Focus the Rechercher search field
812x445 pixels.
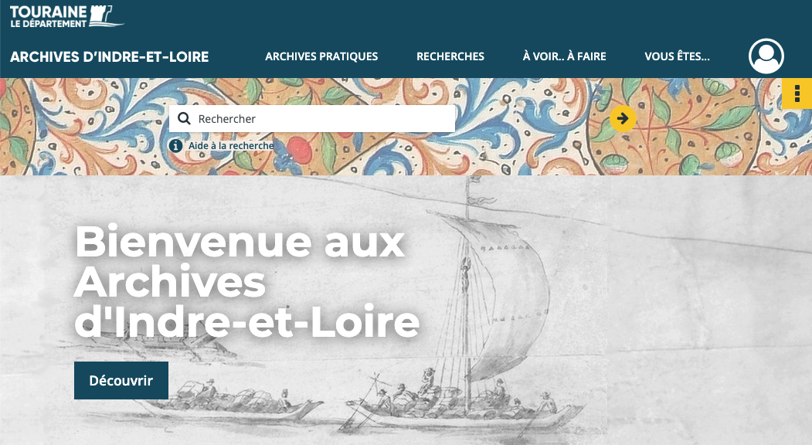point(312,119)
